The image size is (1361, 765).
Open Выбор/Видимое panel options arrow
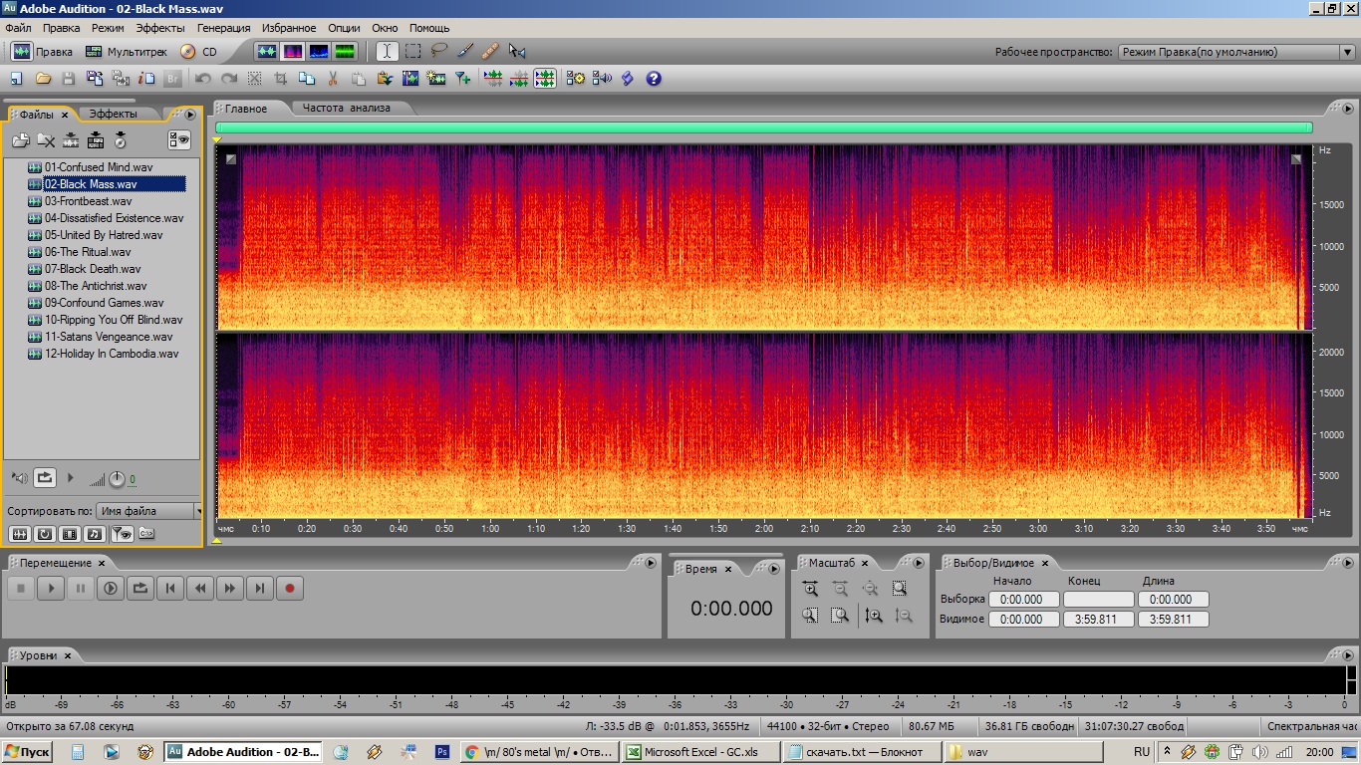[x=1347, y=563]
